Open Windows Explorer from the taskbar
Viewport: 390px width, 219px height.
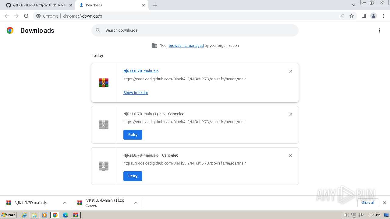coord(34,215)
